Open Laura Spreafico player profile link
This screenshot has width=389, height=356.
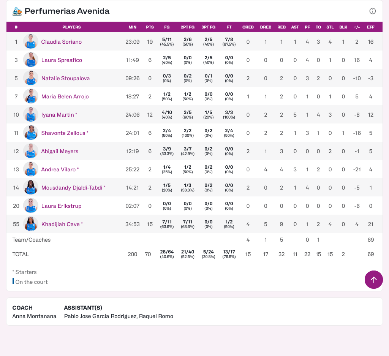pyautogui.click(x=62, y=60)
